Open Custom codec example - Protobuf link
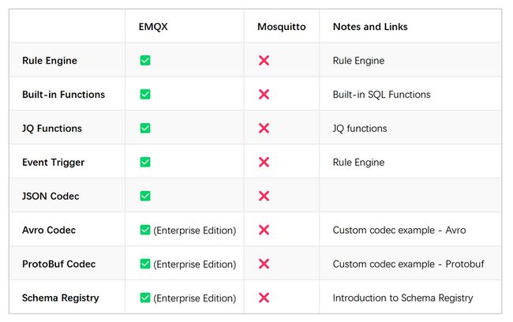This screenshot has height=322, width=513. tap(408, 264)
